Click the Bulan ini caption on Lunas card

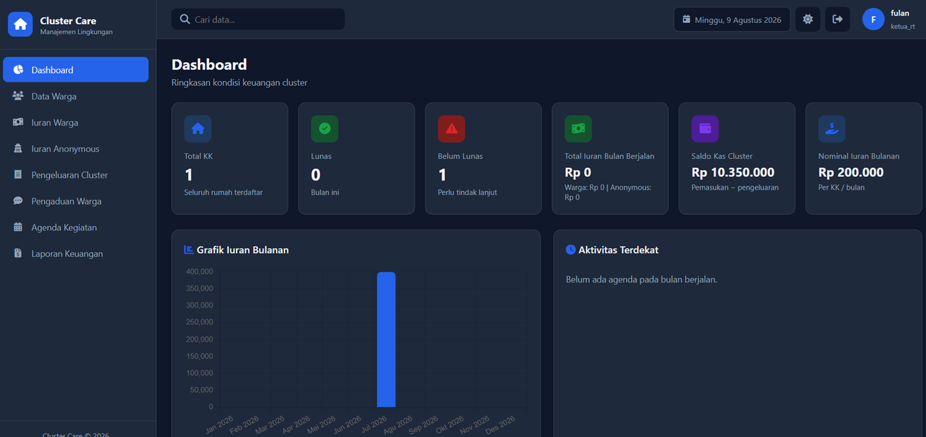coord(325,193)
